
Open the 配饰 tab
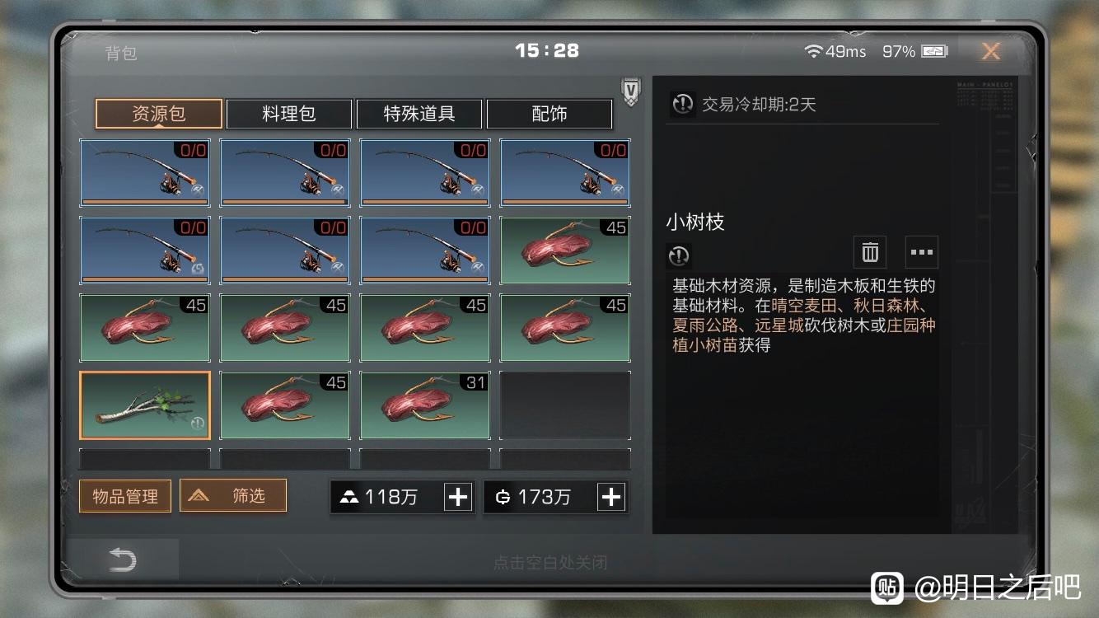[549, 114]
